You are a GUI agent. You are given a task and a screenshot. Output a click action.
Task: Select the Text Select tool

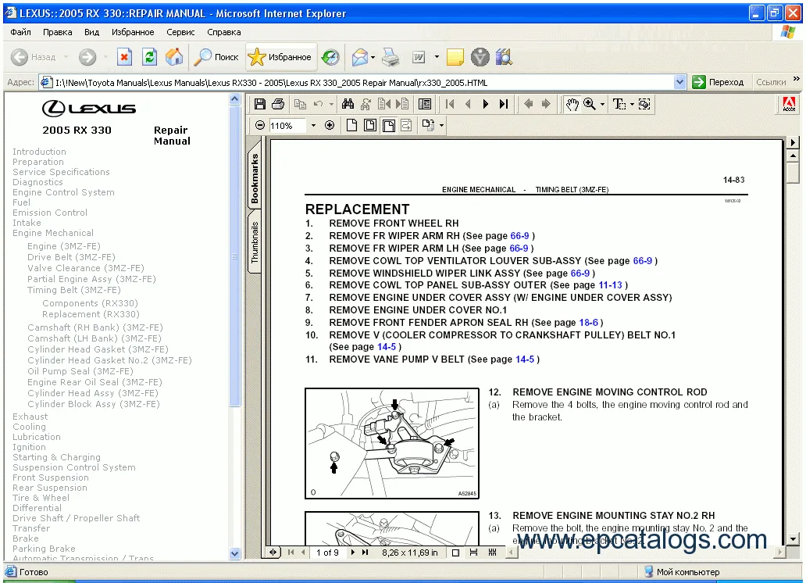pos(619,105)
